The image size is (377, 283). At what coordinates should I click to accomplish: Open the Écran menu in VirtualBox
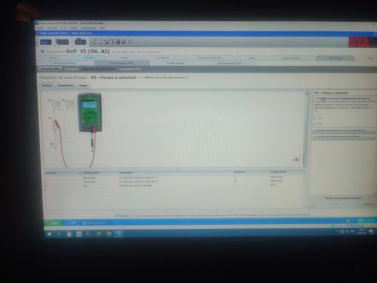click(x=64, y=28)
